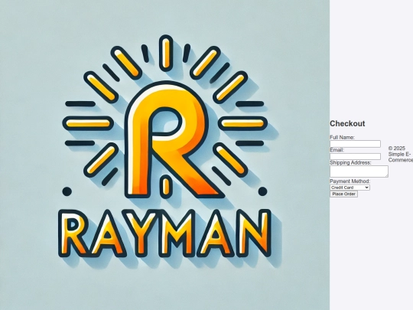Open the Payment Method dropdown
Viewport: 413px width, 310px height.
[x=350, y=188]
